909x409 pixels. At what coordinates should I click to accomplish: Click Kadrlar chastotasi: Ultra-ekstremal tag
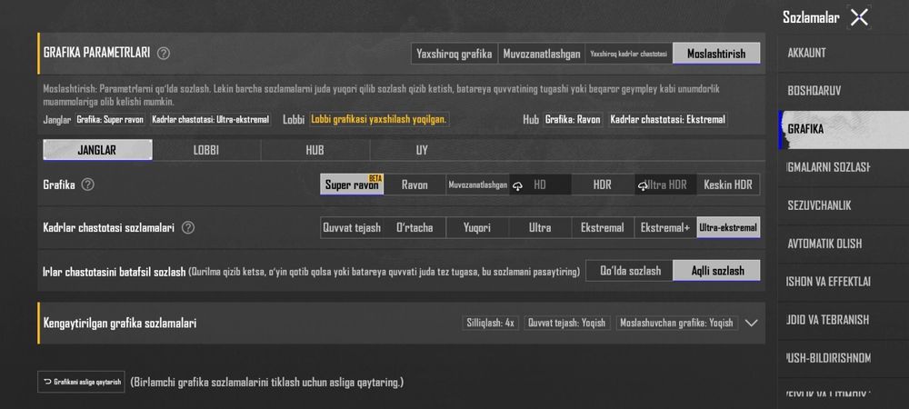coord(211,120)
